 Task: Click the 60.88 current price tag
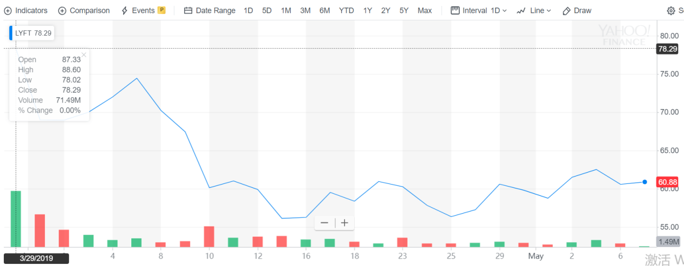pos(667,181)
